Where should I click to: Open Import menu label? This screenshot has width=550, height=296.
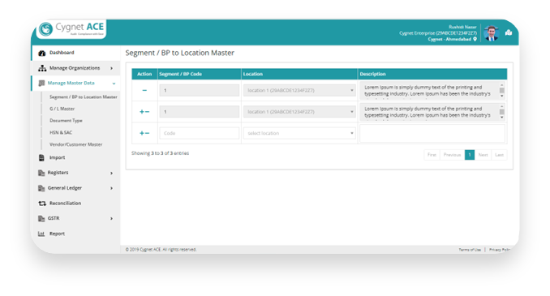pos(57,157)
